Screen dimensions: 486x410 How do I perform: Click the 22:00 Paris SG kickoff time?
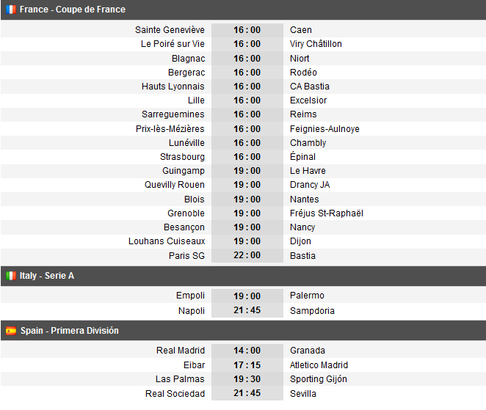[x=247, y=256]
